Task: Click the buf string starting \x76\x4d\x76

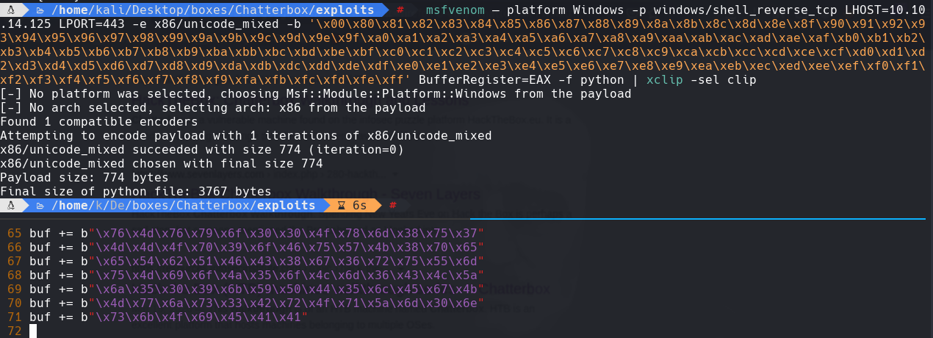Action: (287, 233)
